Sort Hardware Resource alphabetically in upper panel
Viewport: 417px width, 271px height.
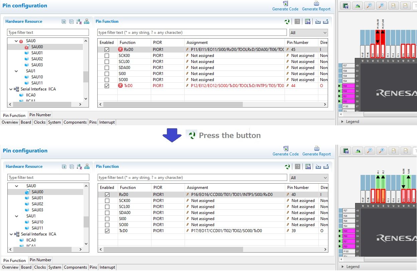coord(79,21)
